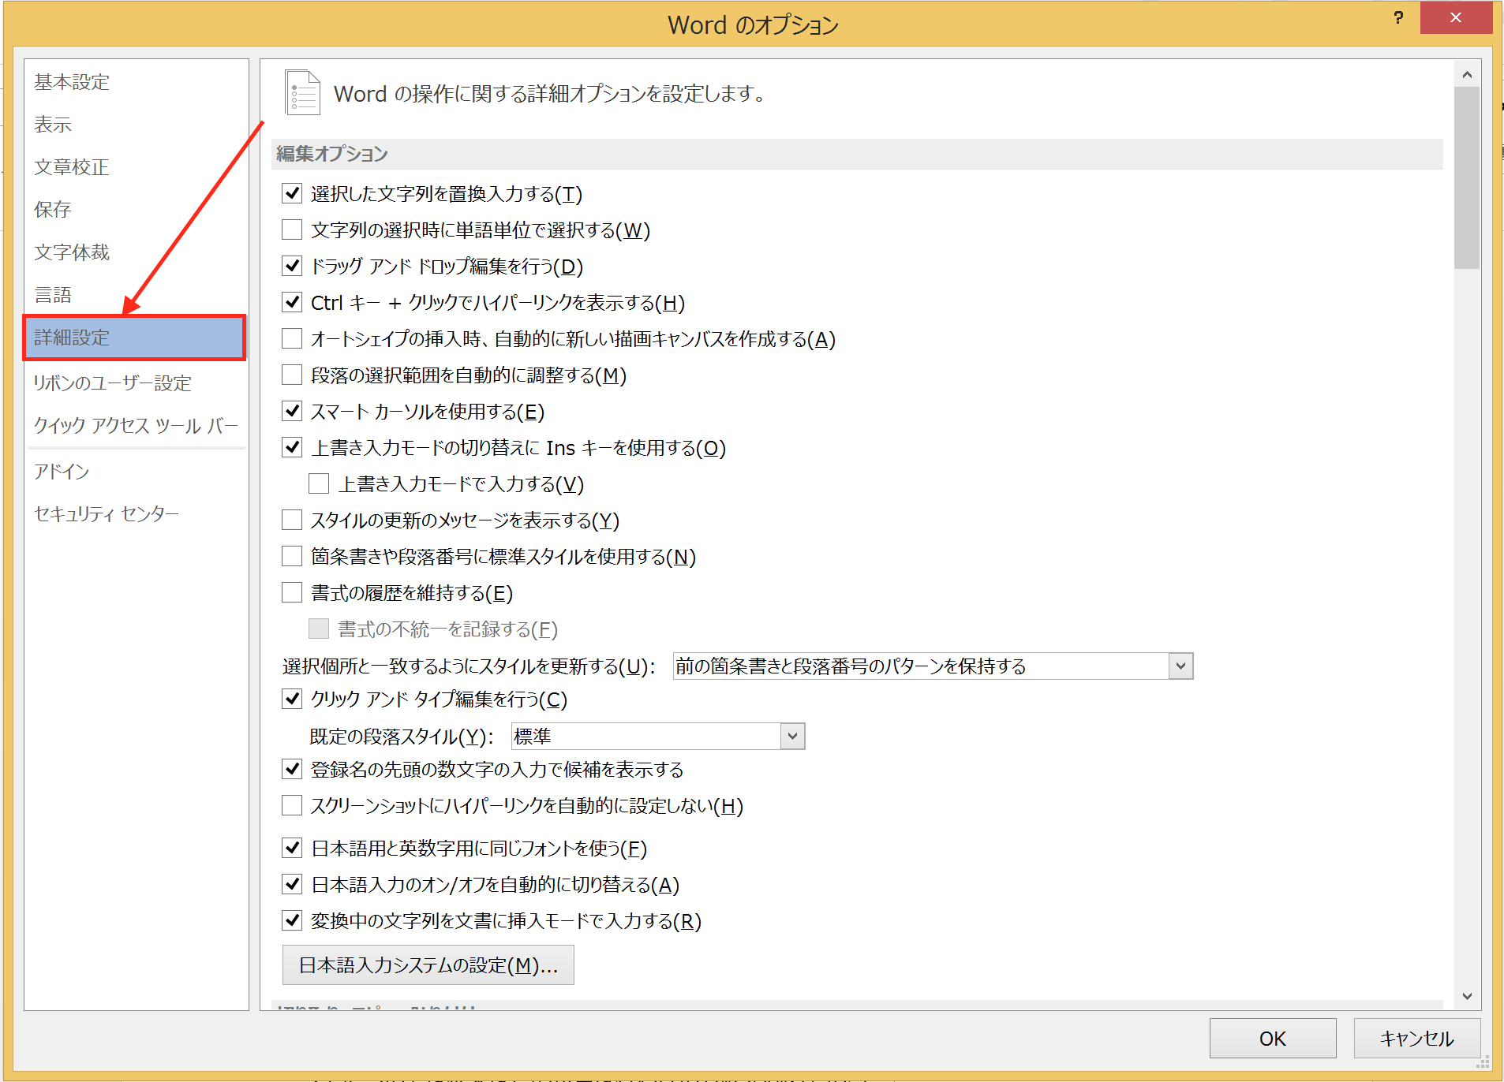The image size is (1504, 1082).
Task: Toggle Ins キーを使用する overwrite checkbox
Action: click(292, 447)
